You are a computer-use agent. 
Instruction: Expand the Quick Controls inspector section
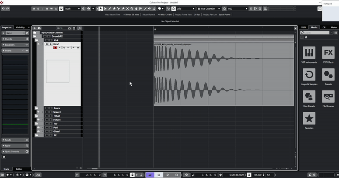(15, 151)
